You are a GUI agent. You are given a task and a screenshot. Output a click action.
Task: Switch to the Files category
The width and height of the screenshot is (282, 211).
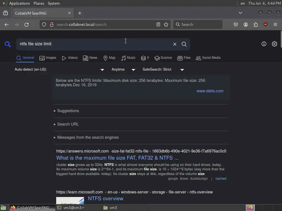tap(184, 58)
